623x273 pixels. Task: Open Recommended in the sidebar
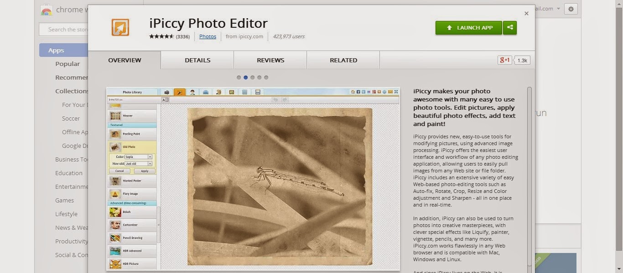coord(71,77)
